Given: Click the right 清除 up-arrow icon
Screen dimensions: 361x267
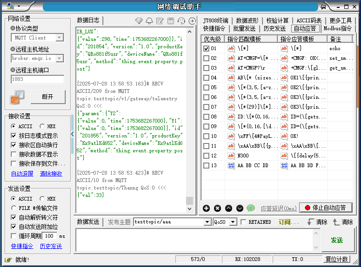Looking at the screenshot, I should tap(336, 222).
